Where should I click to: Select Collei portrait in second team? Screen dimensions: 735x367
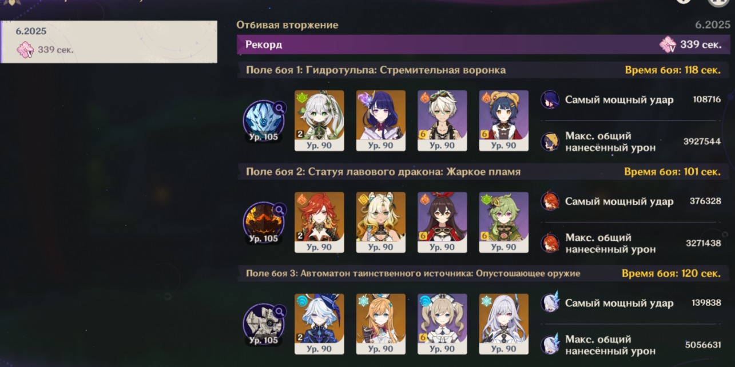pyautogui.click(x=504, y=222)
